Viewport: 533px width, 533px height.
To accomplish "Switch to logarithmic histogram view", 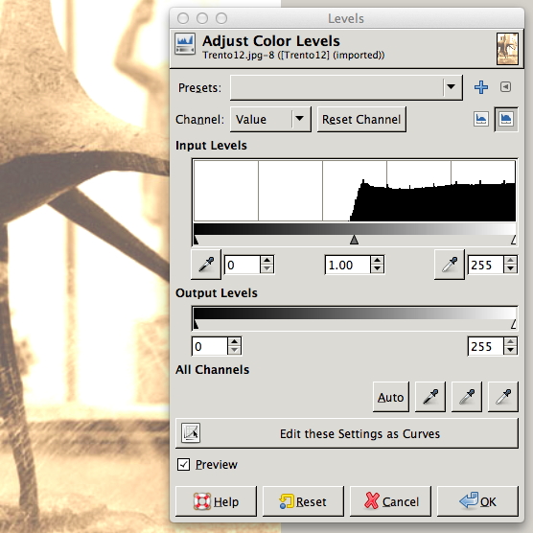I will click(x=506, y=119).
